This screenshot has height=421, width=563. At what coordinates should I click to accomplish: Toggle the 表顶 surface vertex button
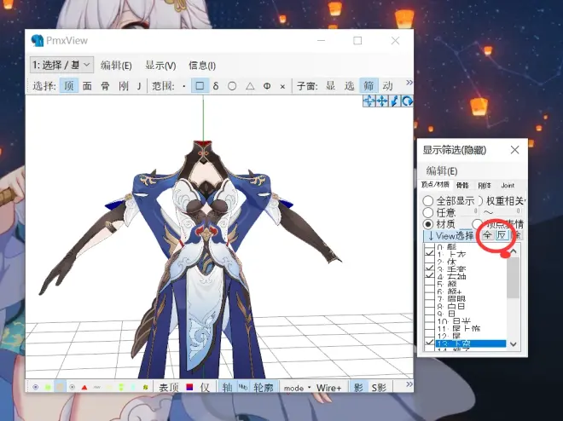(x=169, y=388)
